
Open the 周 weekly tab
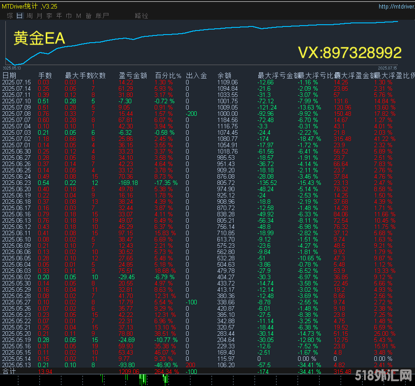point(30,16)
